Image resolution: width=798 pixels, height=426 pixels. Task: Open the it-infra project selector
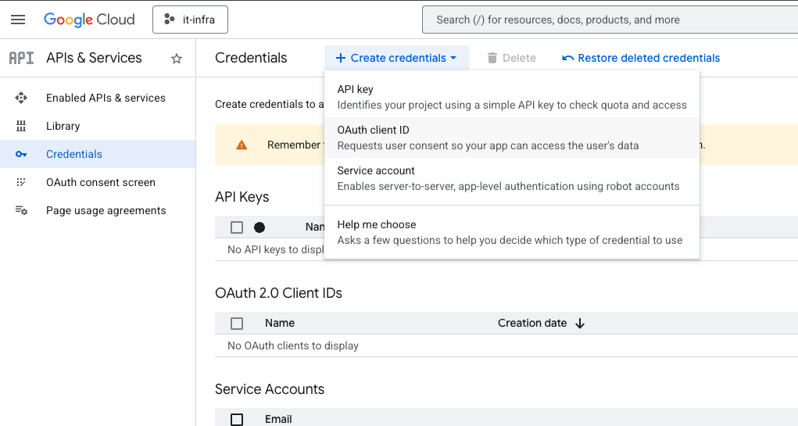click(191, 20)
